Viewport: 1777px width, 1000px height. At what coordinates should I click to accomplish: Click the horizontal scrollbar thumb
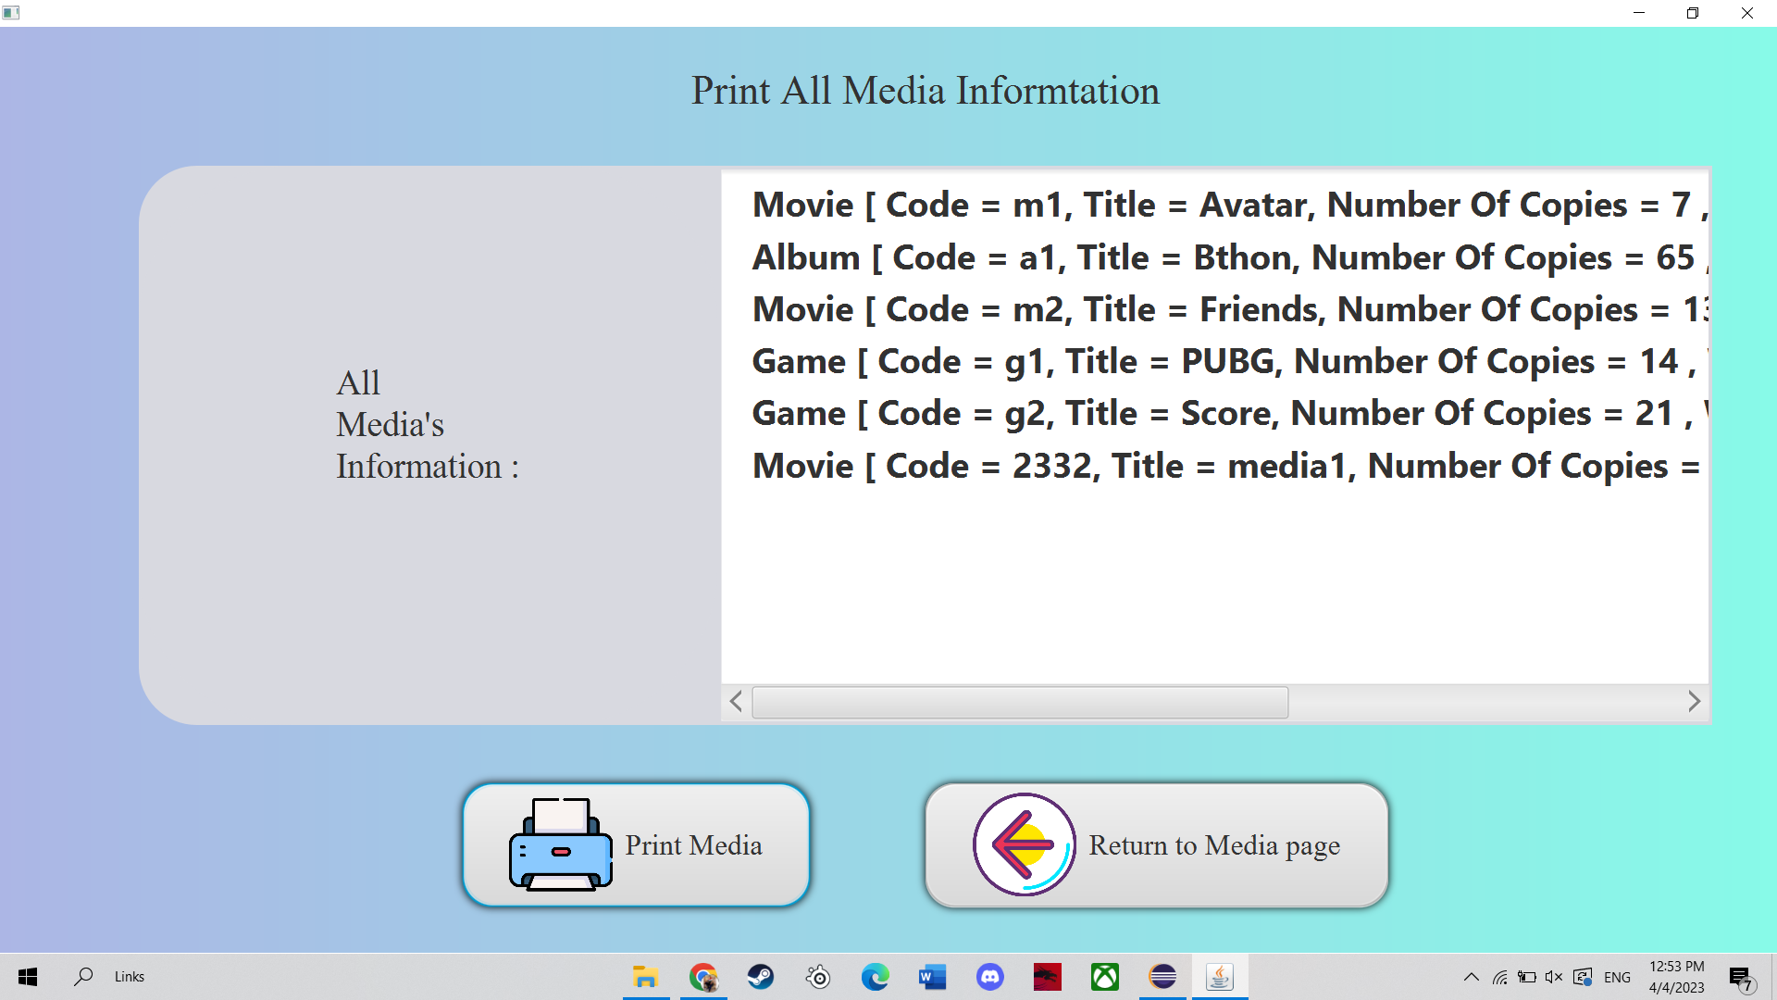tap(1019, 702)
